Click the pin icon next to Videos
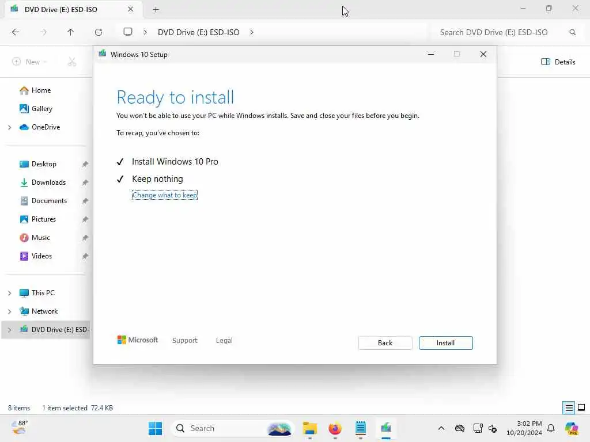Image resolution: width=590 pixels, height=442 pixels. (x=85, y=256)
